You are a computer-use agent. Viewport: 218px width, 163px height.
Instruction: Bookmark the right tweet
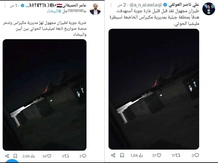click(122, 155)
